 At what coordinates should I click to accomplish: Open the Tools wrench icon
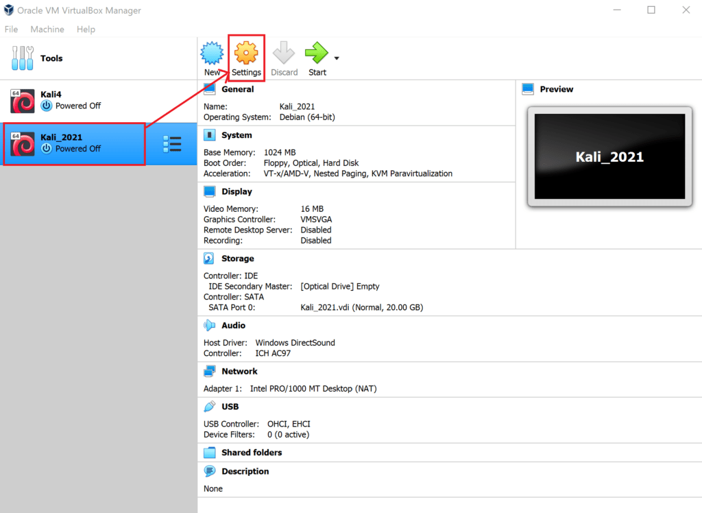(23, 58)
